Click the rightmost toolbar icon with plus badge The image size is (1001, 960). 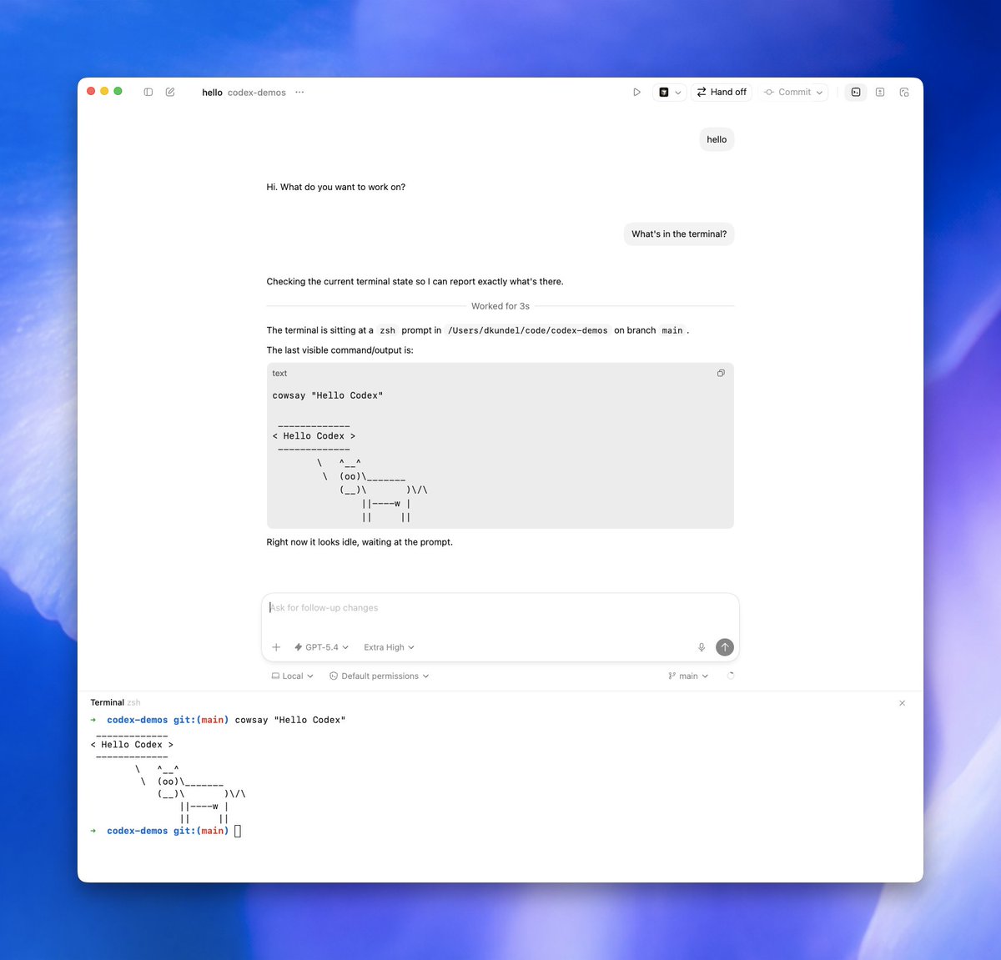904,92
